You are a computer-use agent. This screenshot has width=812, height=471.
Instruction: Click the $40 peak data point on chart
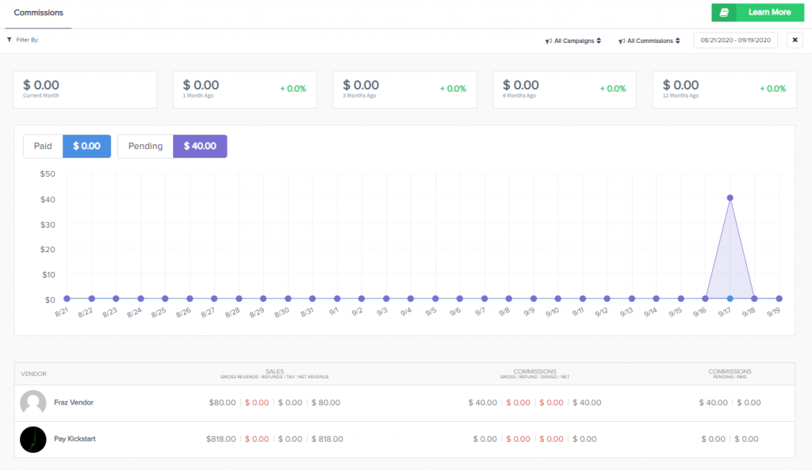pos(730,197)
